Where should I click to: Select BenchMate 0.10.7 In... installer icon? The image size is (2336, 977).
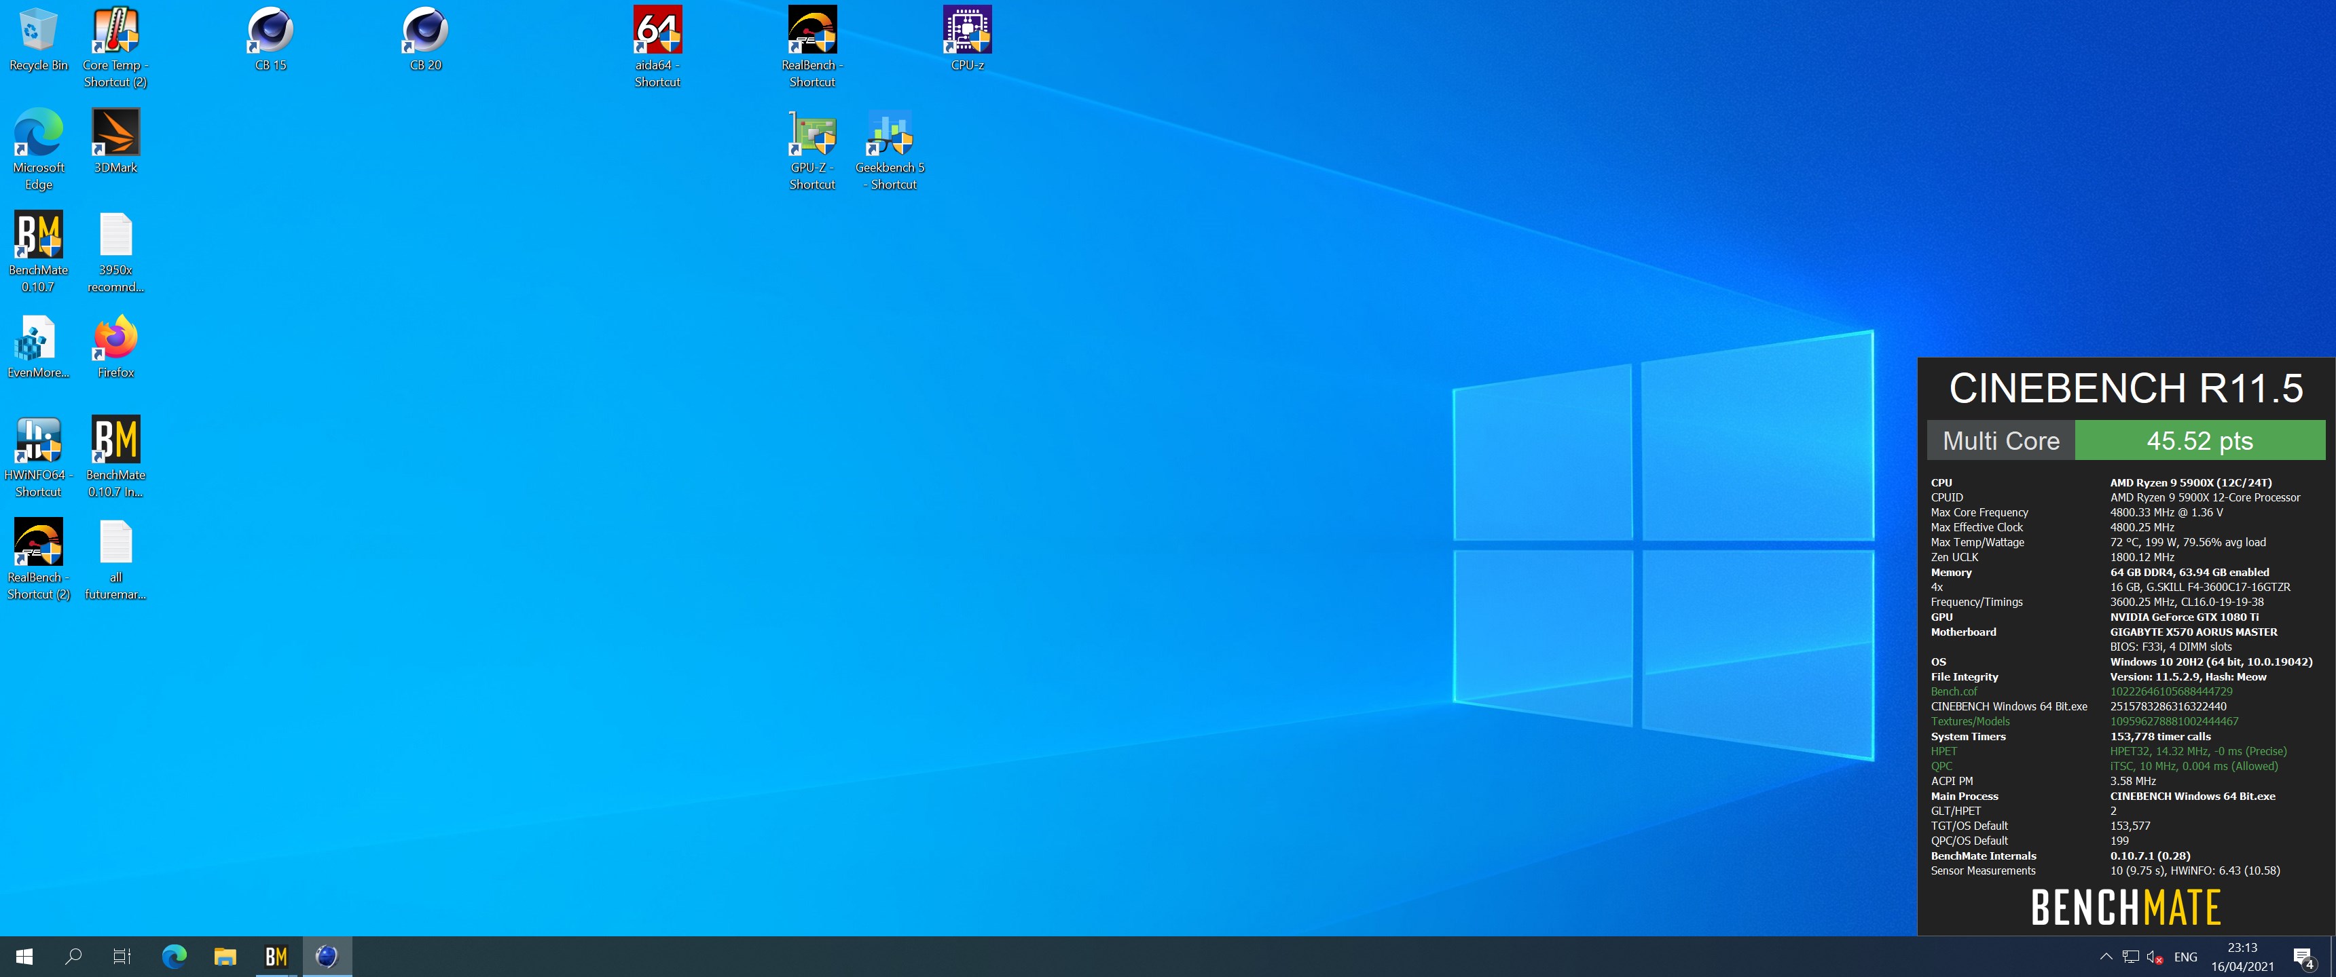click(115, 457)
